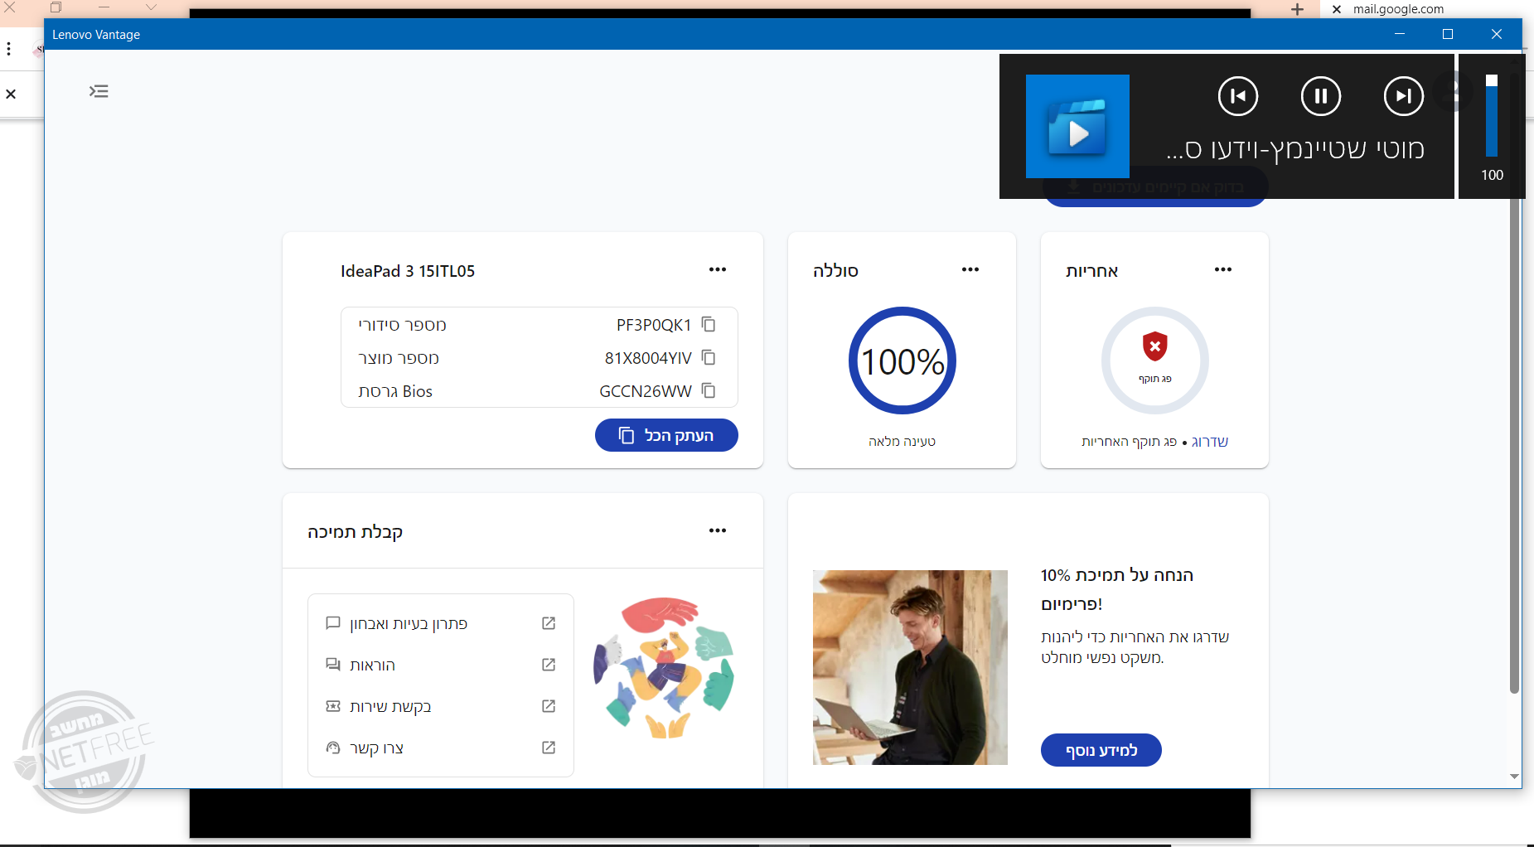
Task: Copy the BIOS version GCCN26WW
Action: coord(709,390)
